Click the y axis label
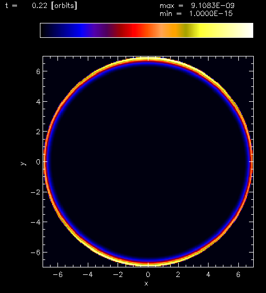The height and width of the screenshot is (293, 266). click(23, 164)
